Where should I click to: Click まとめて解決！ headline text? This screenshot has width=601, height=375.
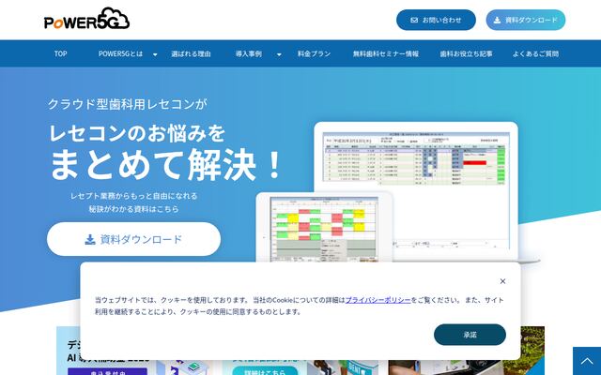(x=166, y=165)
